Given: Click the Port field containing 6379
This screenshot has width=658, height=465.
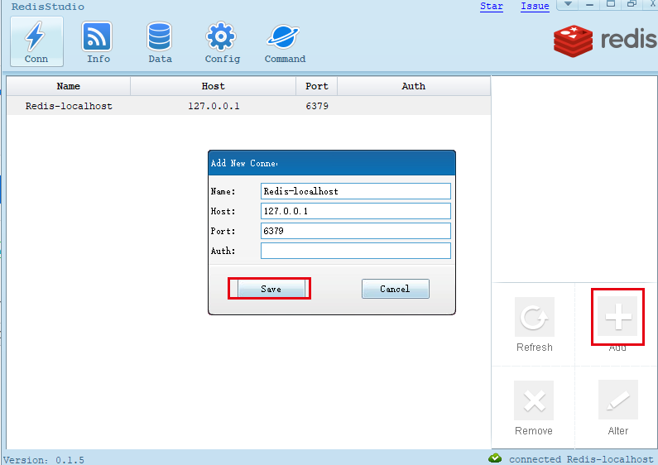Looking at the screenshot, I should 355,231.
